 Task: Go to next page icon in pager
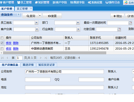click(41, 58)
